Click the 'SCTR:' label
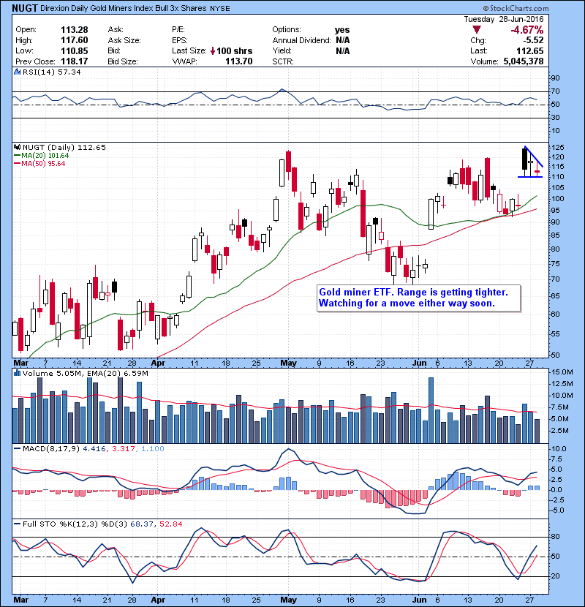The height and width of the screenshot is (607, 585). (x=283, y=61)
